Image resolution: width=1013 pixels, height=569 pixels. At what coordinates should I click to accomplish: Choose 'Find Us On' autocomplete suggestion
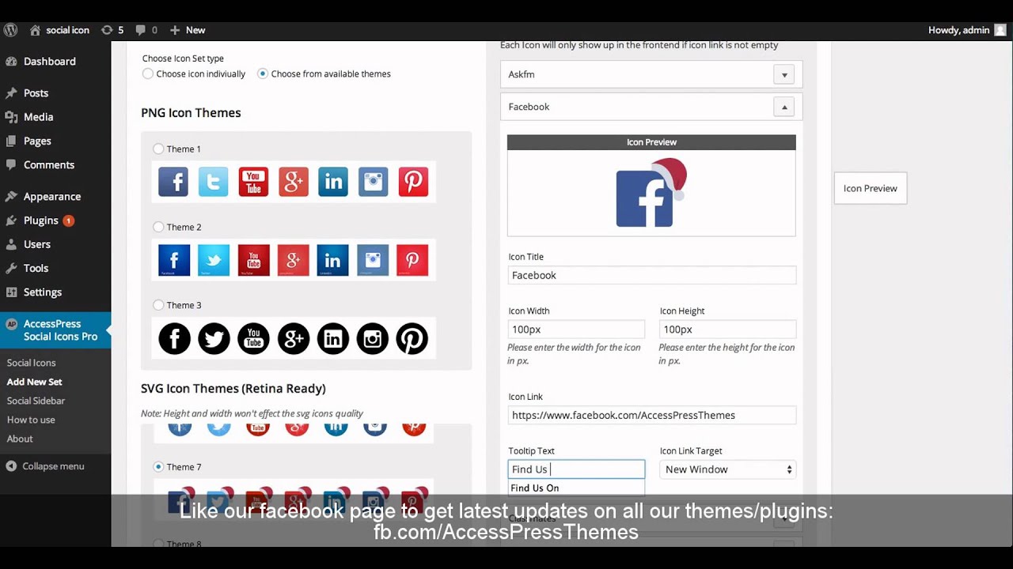point(576,488)
